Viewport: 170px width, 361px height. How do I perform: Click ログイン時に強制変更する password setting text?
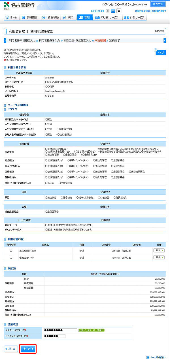click(x=59, y=82)
